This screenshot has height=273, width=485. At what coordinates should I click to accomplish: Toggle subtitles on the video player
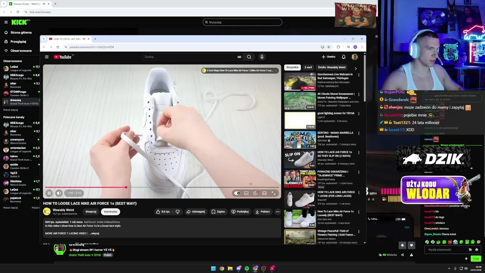pos(246,193)
